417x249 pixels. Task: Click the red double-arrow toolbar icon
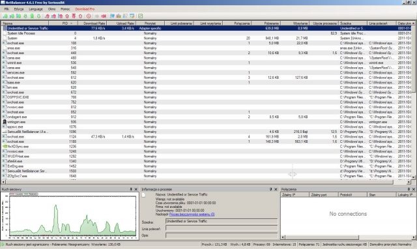(x=104, y=16)
